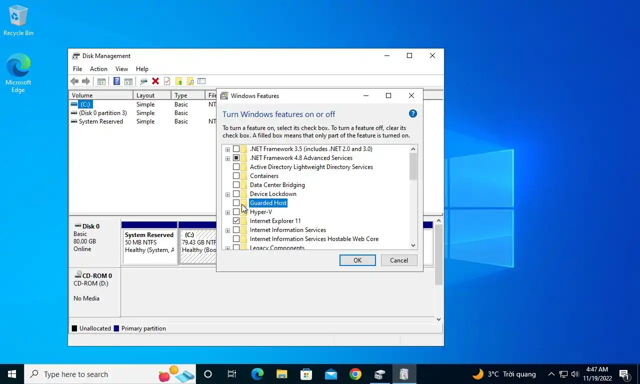Open the Mail app from the taskbar
The height and width of the screenshot is (384, 640).
point(330,374)
